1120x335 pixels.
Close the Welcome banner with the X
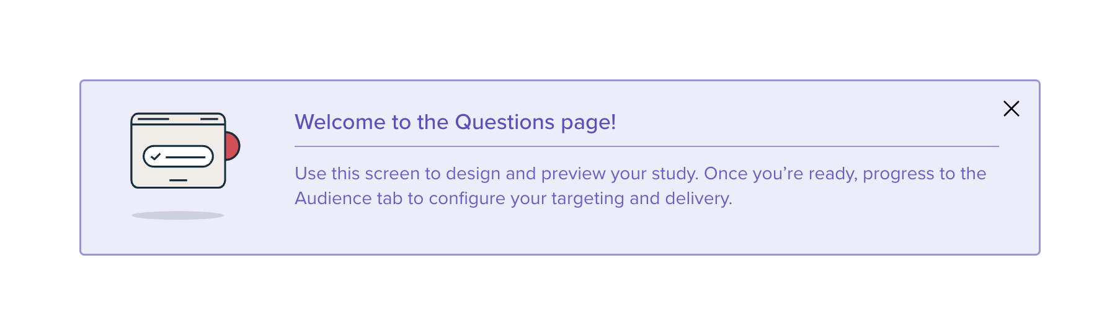point(1011,109)
